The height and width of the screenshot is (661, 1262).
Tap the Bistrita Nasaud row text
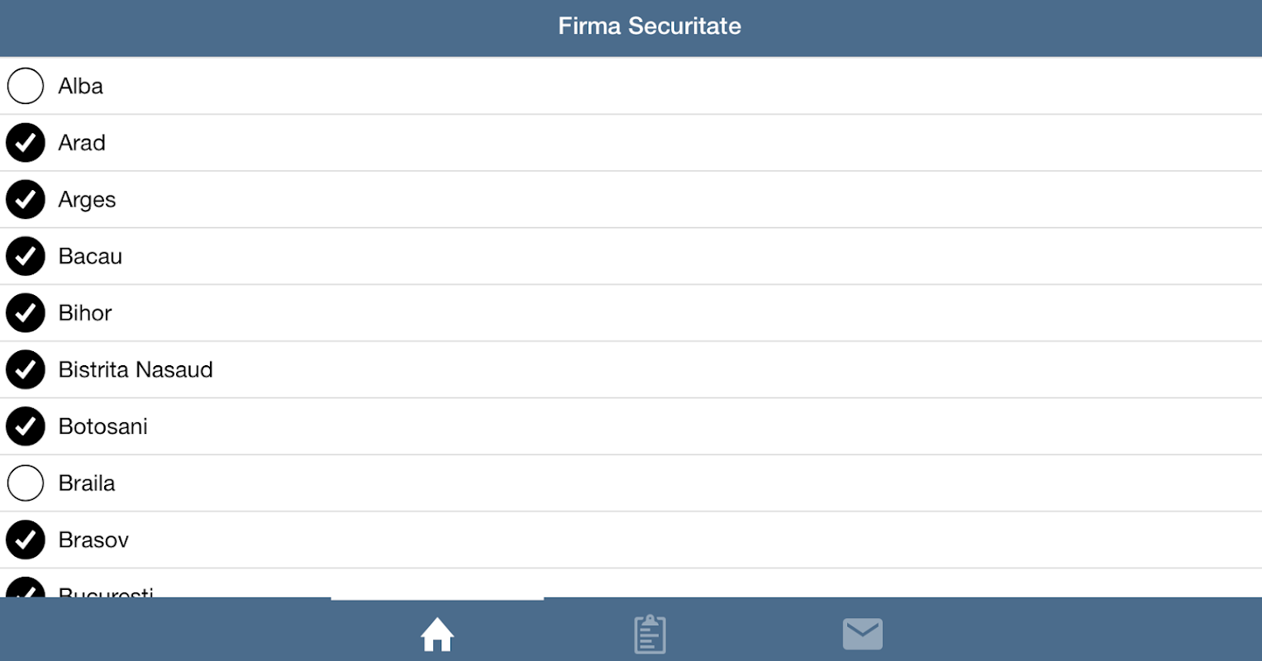(x=136, y=369)
